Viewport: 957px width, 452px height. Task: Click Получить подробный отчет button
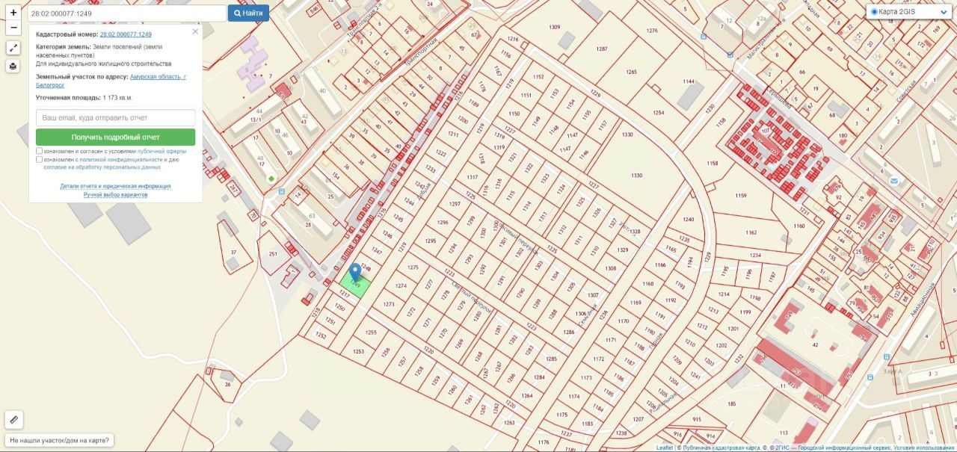pos(115,137)
